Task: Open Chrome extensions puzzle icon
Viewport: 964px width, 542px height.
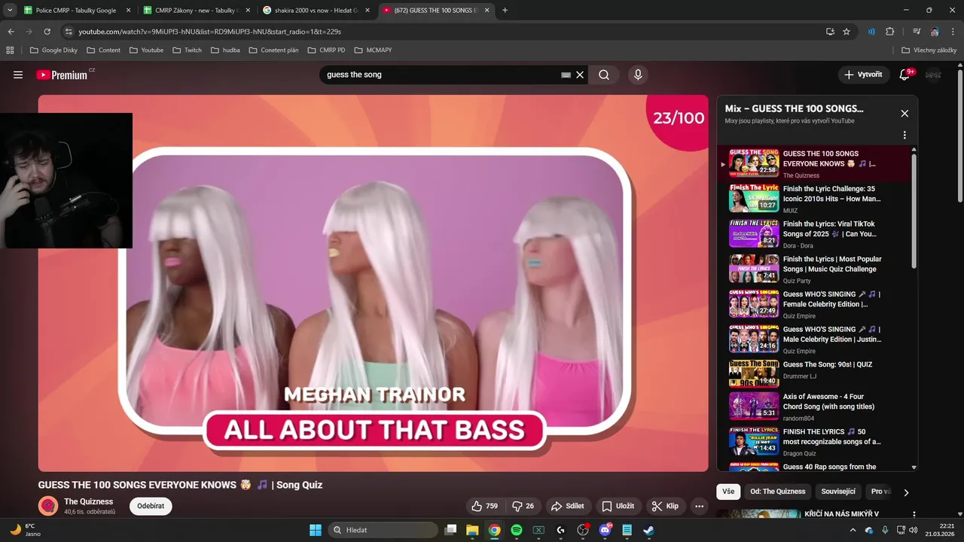Action: (x=889, y=32)
